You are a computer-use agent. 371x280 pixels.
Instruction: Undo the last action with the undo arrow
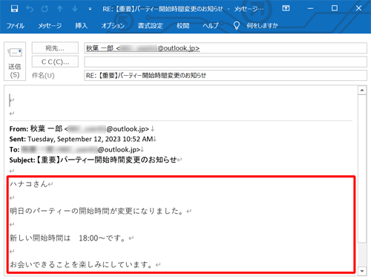click(30, 9)
